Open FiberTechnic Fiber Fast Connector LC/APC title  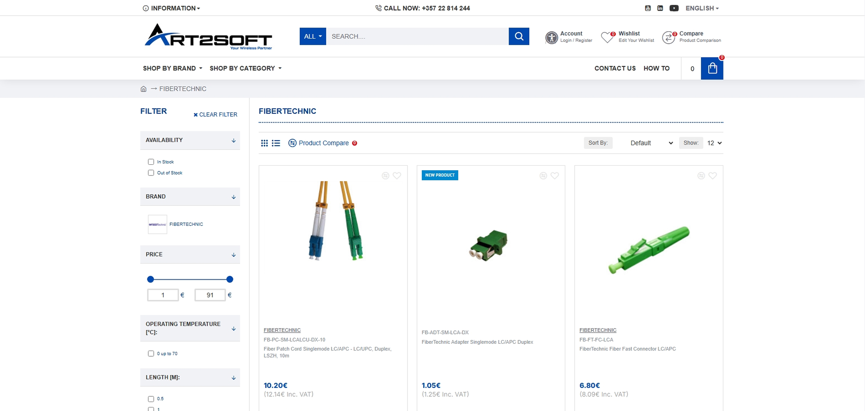point(628,349)
